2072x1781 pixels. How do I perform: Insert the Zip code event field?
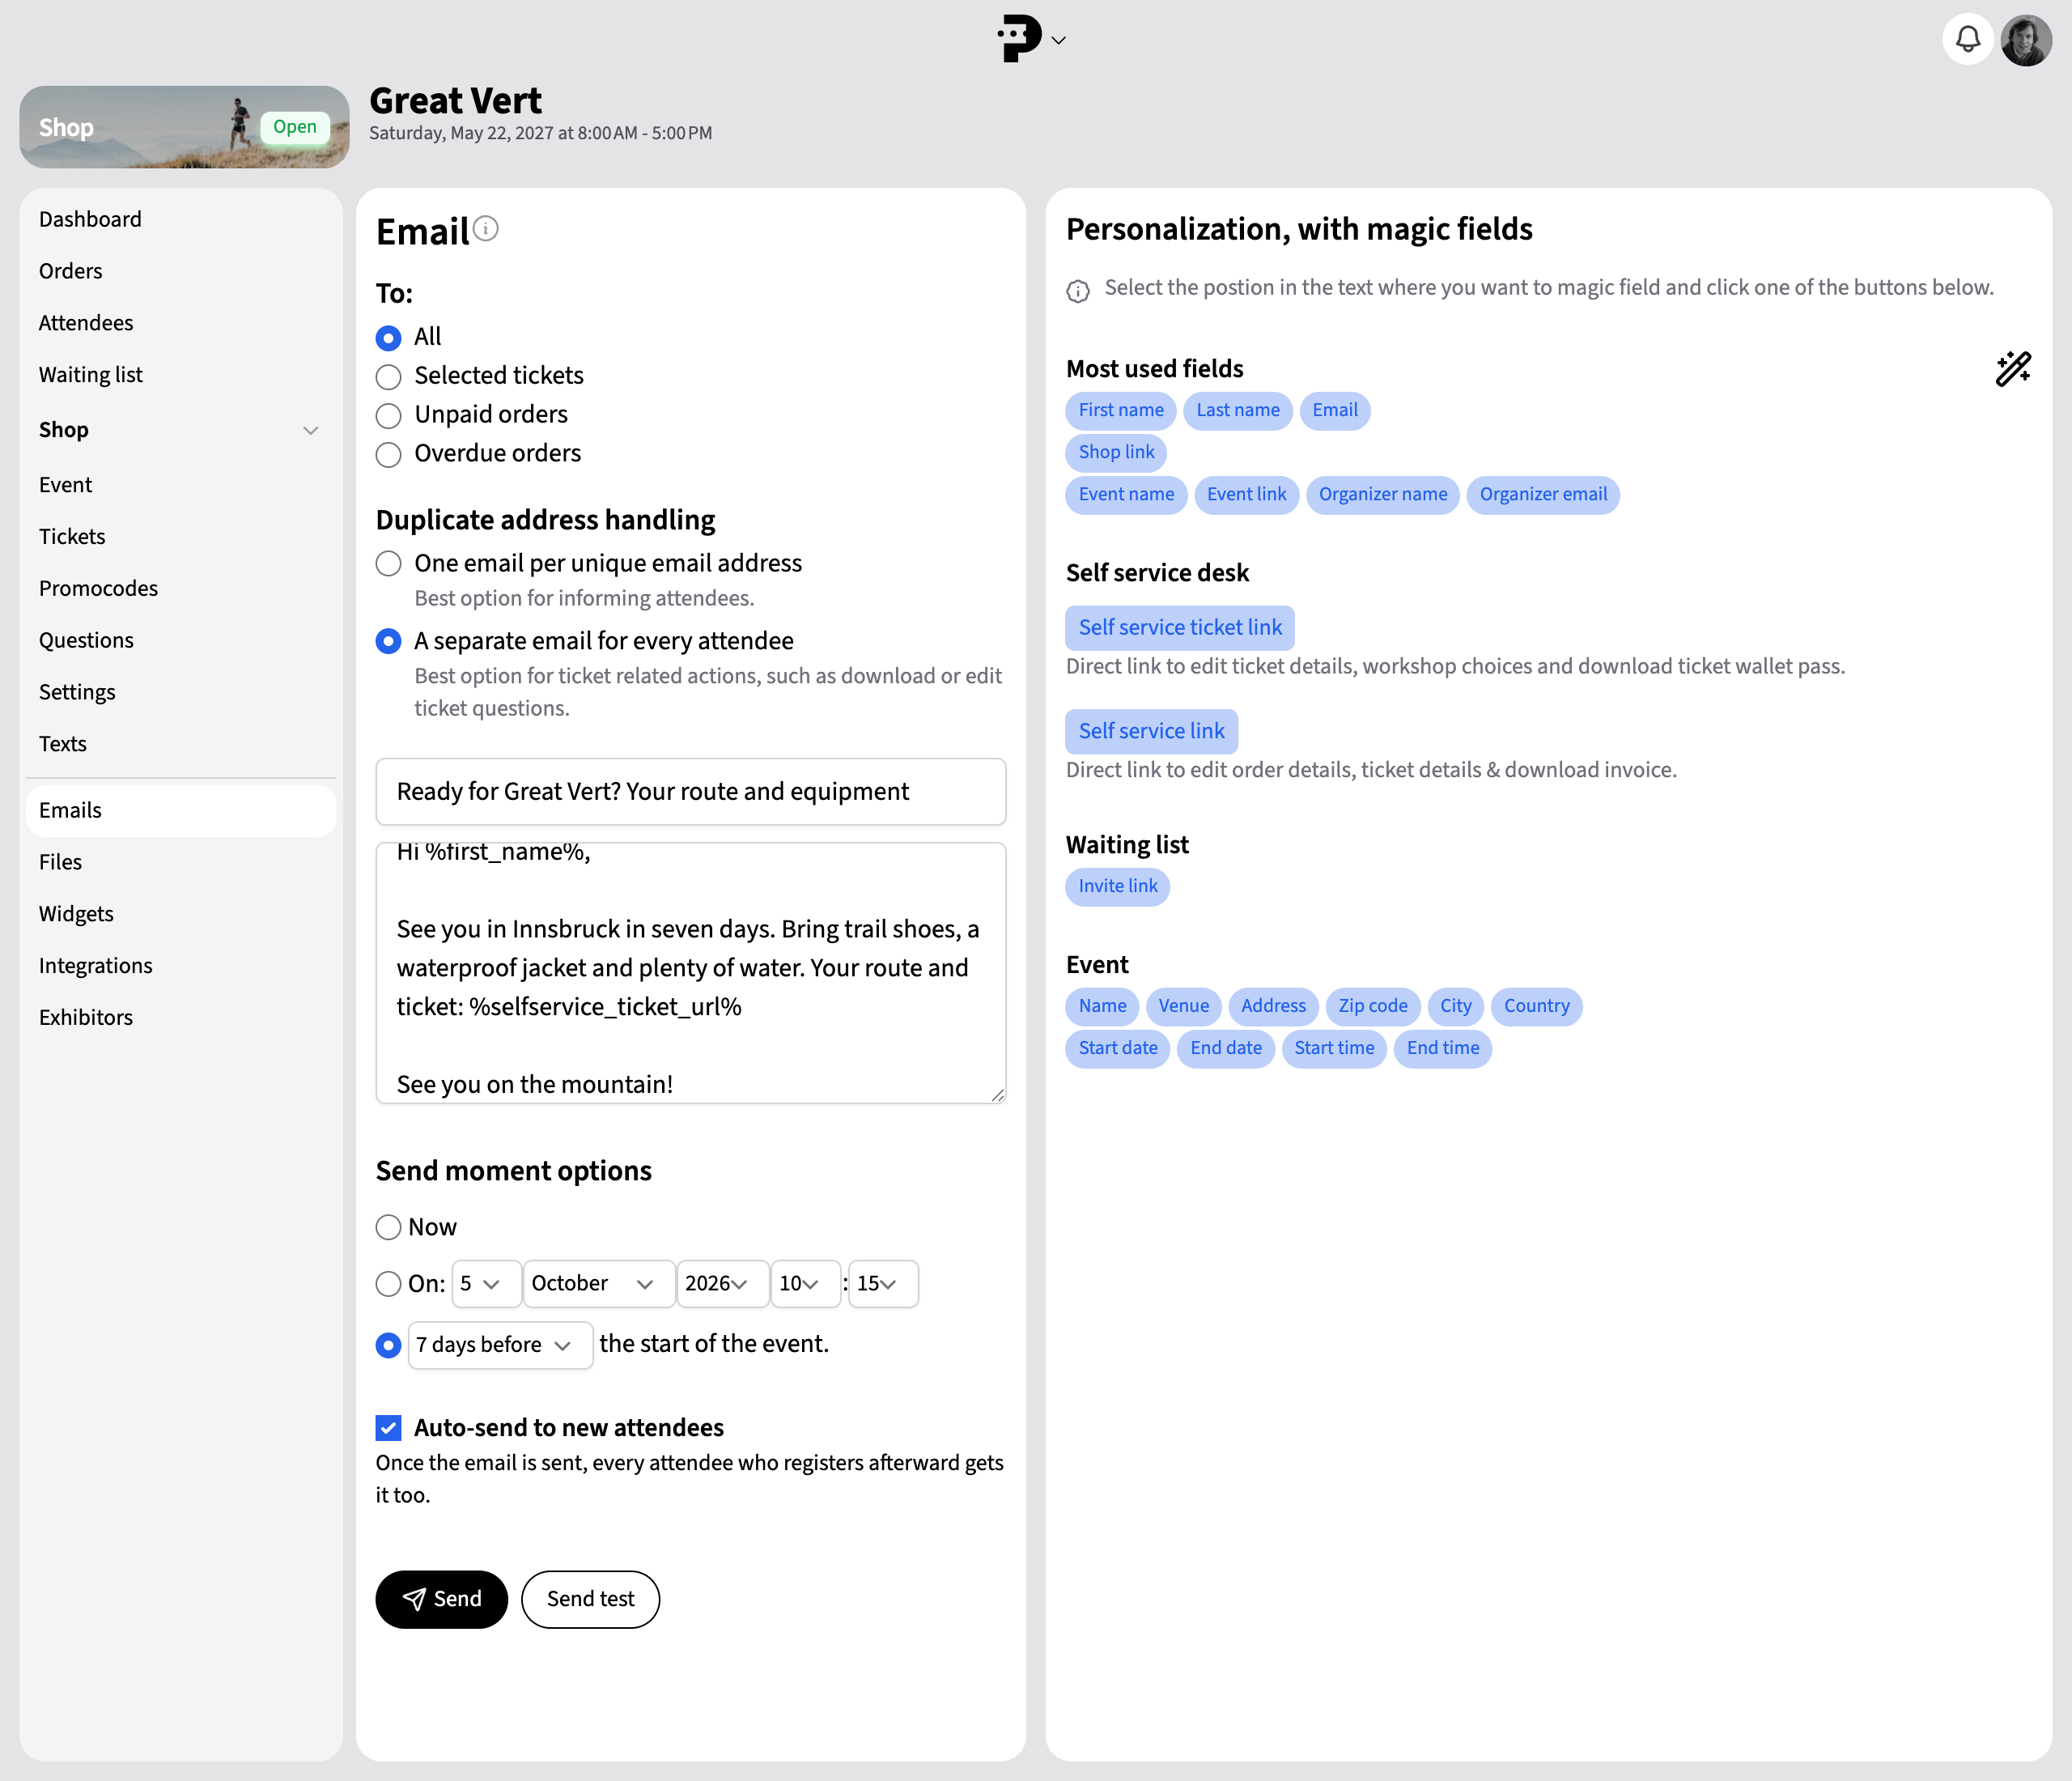[1372, 1006]
